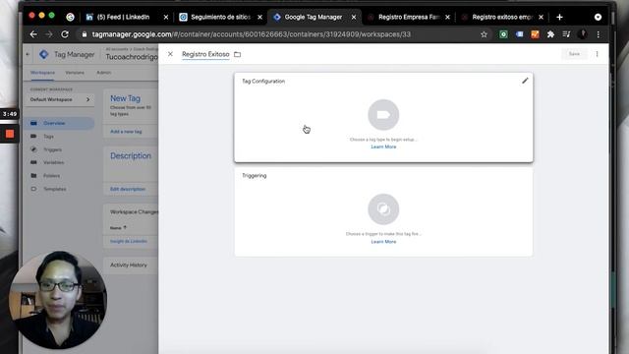Click the browser forward arrow

pyautogui.click(x=49, y=34)
